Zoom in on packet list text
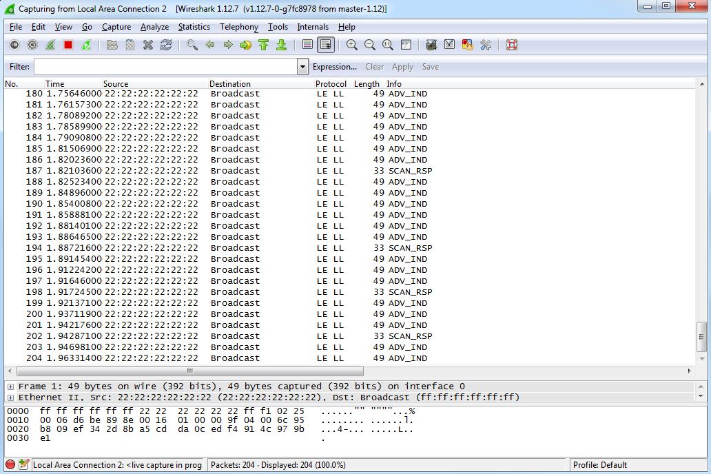This screenshot has width=711, height=474. point(352,45)
